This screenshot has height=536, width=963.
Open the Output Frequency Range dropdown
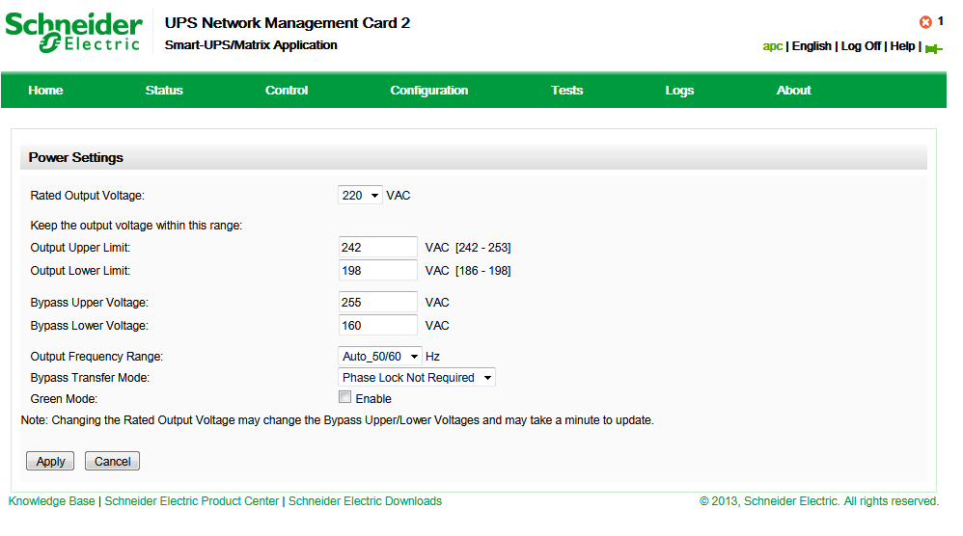379,357
